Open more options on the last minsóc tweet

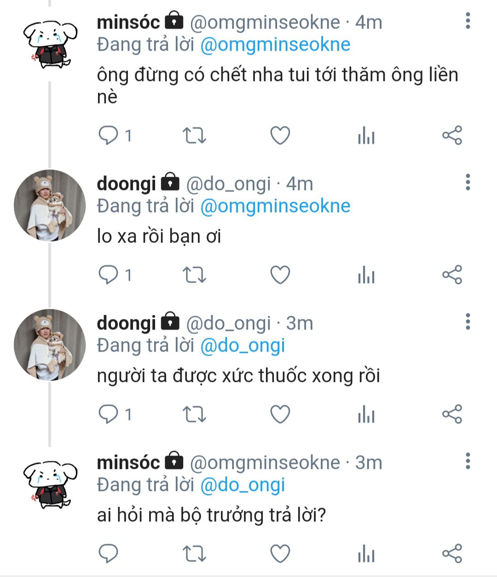(468, 461)
